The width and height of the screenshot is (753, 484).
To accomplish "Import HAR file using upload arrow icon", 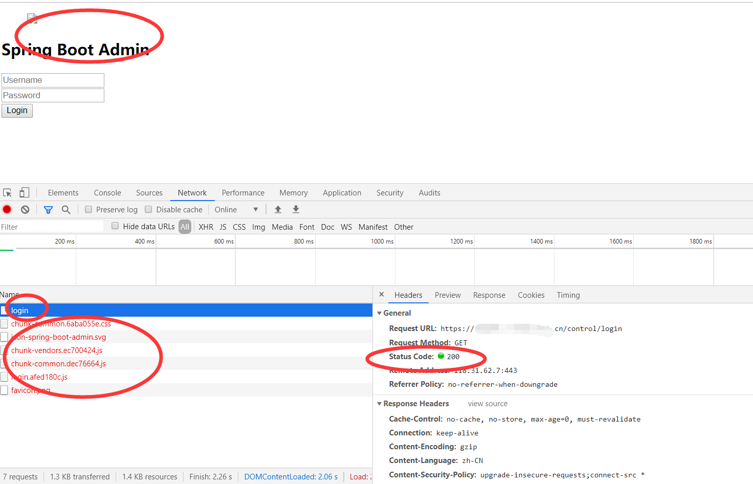I will [278, 209].
